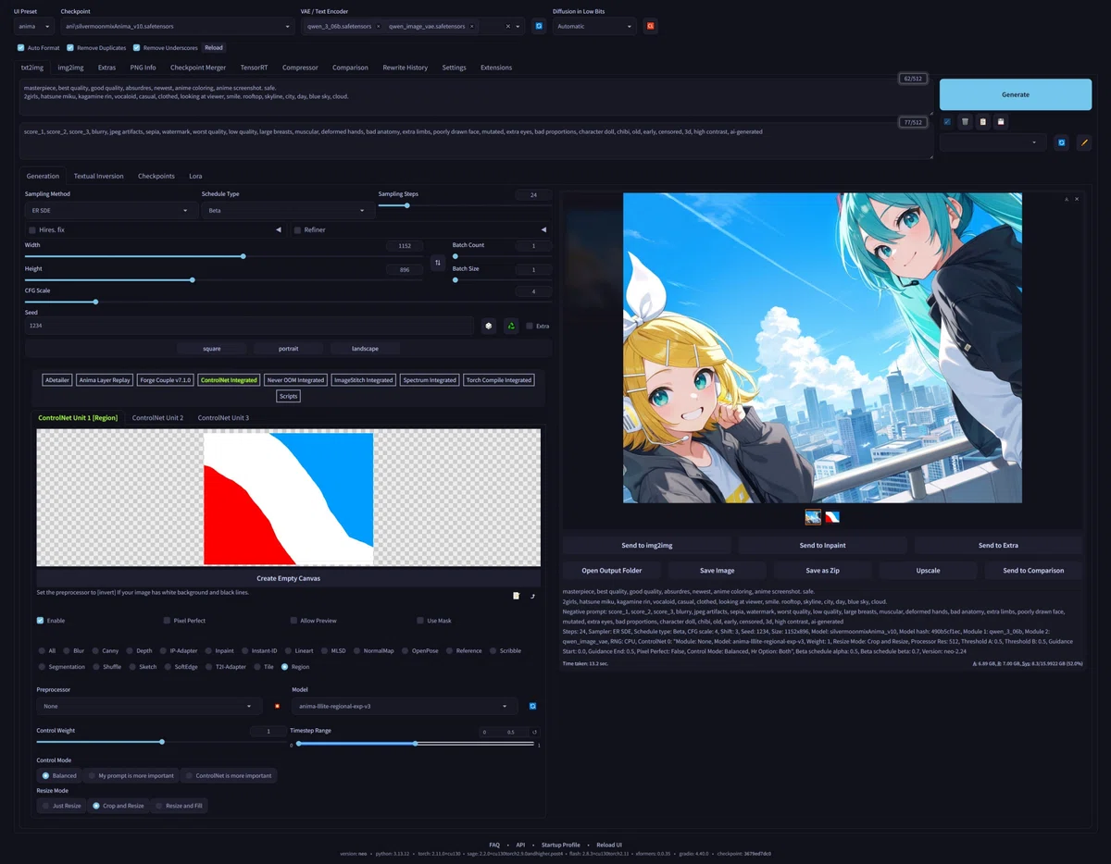This screenshot has height=864, width=1111.
Task: Open the Checkpoint Merger tab
Action: tap(198, 68)
